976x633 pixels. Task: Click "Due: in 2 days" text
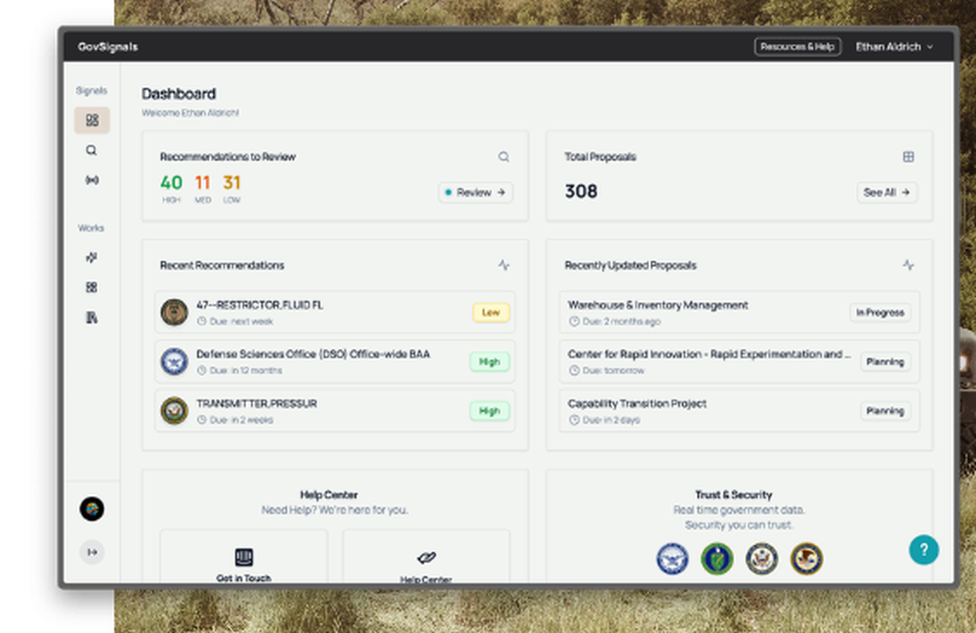tap(611, 420)
